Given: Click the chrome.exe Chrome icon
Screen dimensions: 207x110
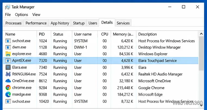Looking at the screenshot, I should tap(8, 87).
